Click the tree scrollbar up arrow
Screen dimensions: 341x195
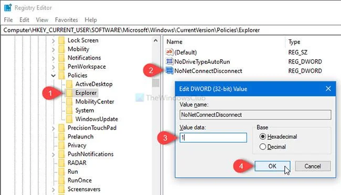click(155, 40)
